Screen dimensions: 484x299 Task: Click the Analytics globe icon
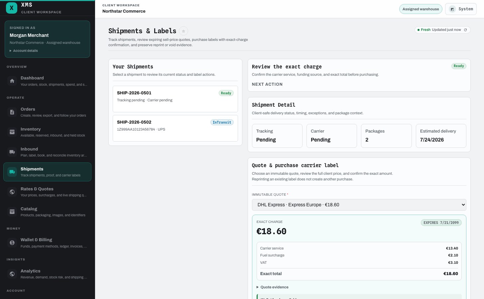pos(12,274)
